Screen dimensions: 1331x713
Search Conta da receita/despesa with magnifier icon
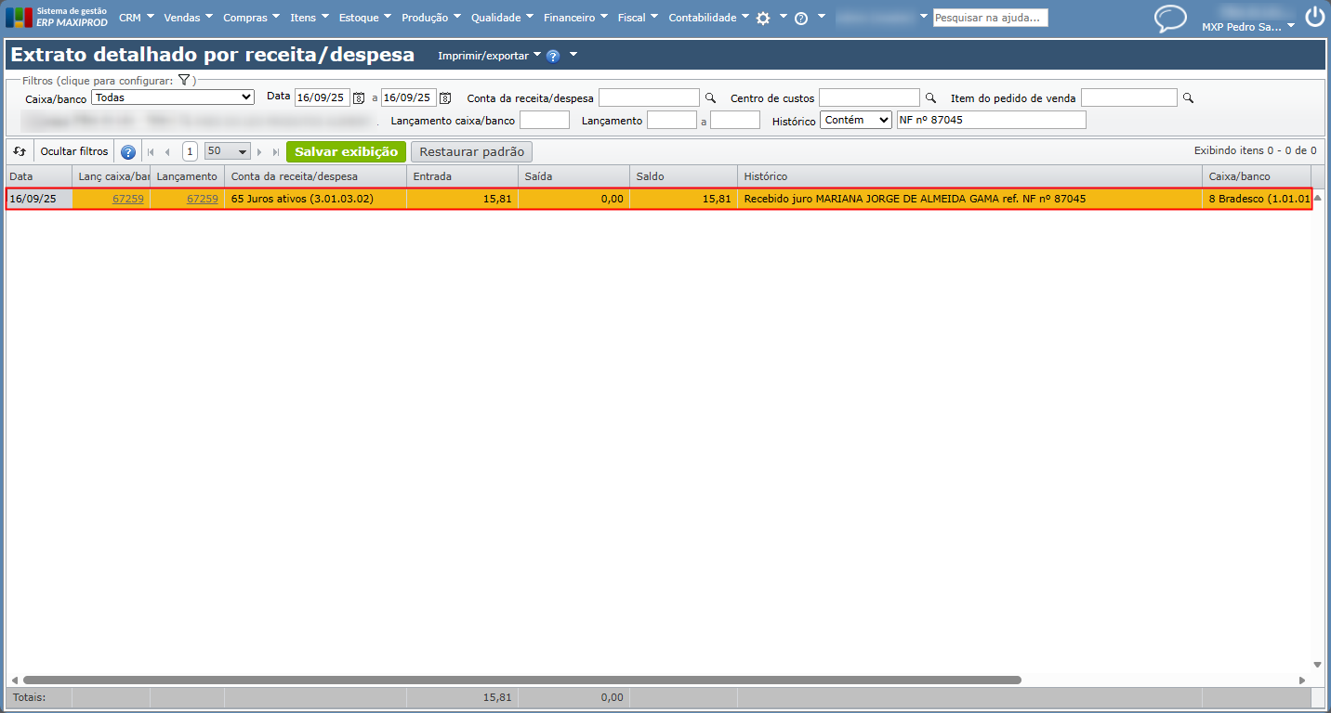click(710, 97)
